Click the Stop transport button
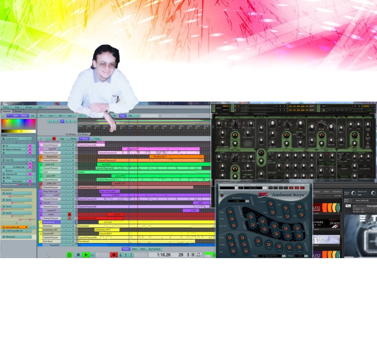 78,255
